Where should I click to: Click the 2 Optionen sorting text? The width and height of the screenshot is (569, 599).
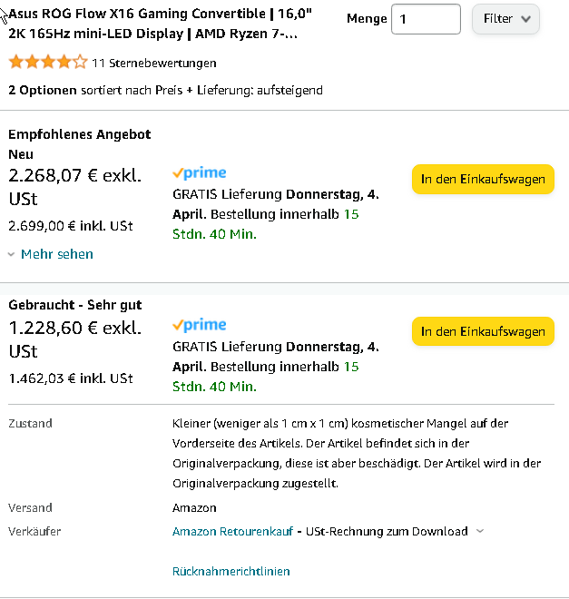click(165, 90)
